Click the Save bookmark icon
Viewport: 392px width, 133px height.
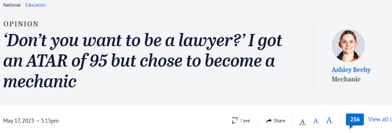(x=234, y=121)
